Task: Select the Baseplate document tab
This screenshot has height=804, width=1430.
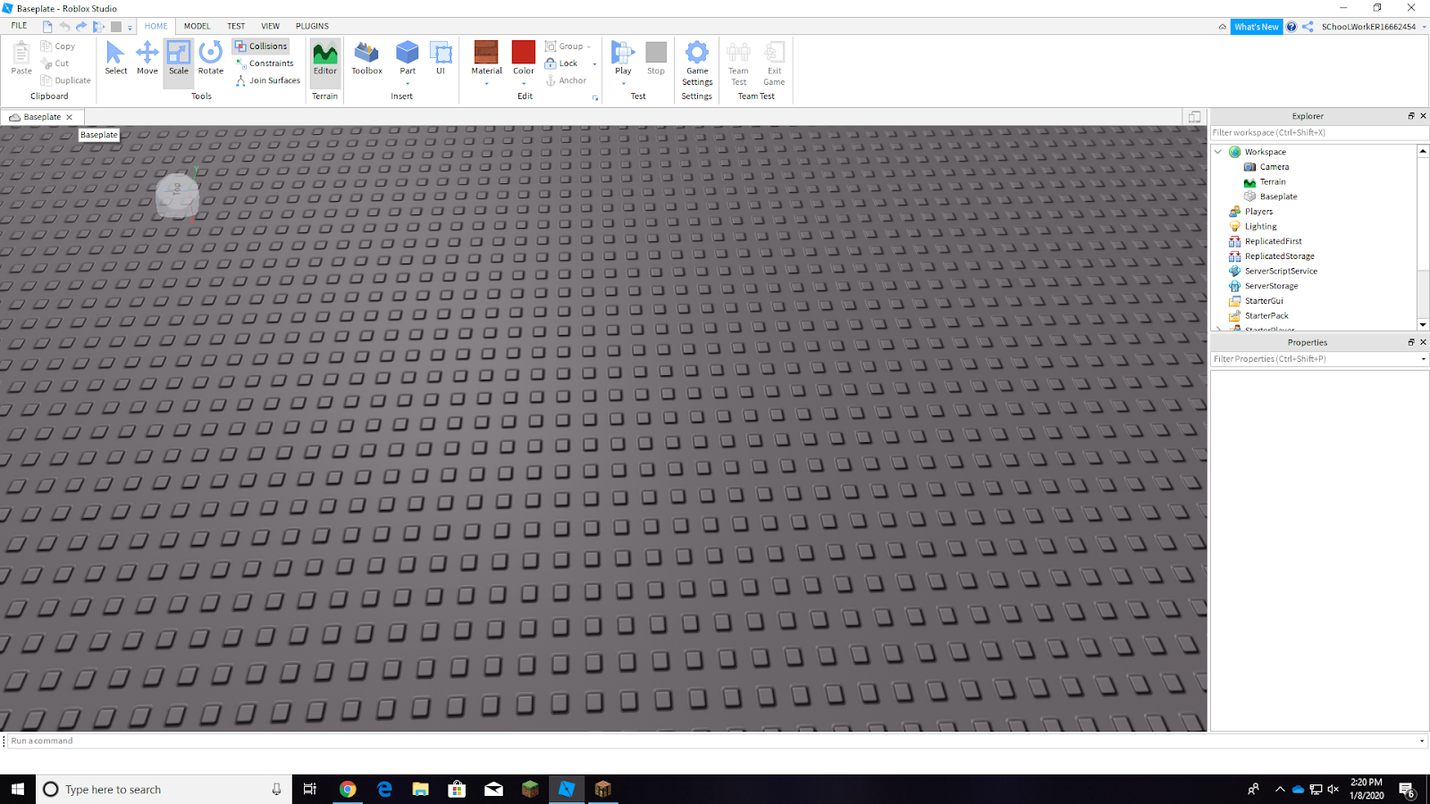Action: [42, 117]
